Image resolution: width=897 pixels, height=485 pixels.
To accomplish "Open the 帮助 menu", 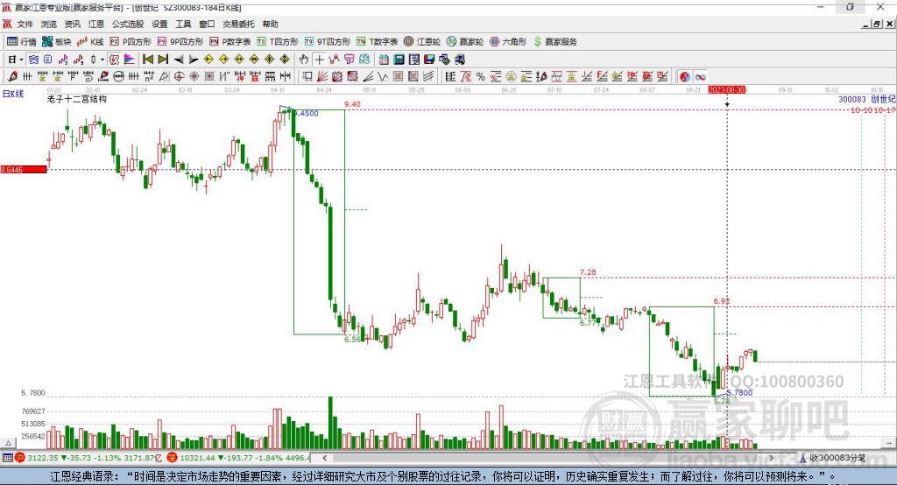I will (x=270, y=24).
